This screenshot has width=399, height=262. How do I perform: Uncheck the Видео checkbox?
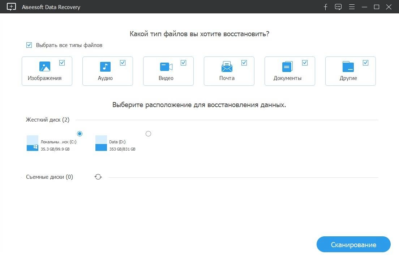(x=184, y=63)
